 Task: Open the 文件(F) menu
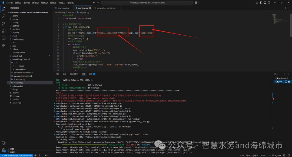9,3
